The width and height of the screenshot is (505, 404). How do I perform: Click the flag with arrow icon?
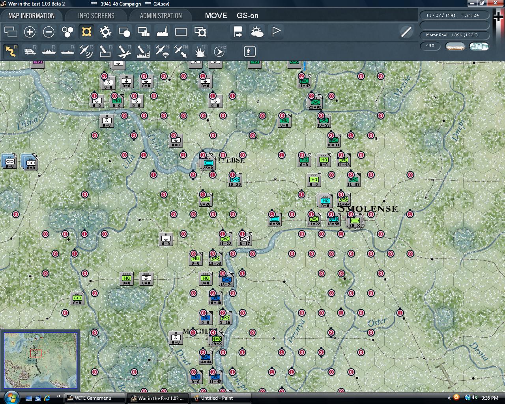(238, 32)
